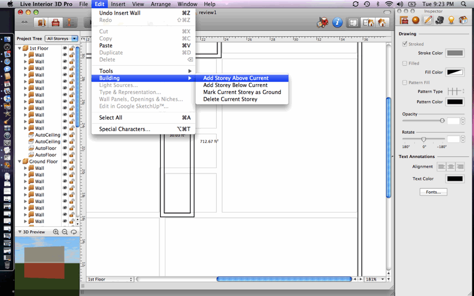Viewport: 474px width, 296px height.
Task: Collapse the 3D Preview section
Action: tap(20, 232)
